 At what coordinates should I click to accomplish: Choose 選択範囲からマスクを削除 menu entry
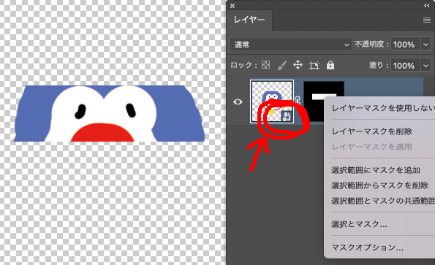coord(379,185)
